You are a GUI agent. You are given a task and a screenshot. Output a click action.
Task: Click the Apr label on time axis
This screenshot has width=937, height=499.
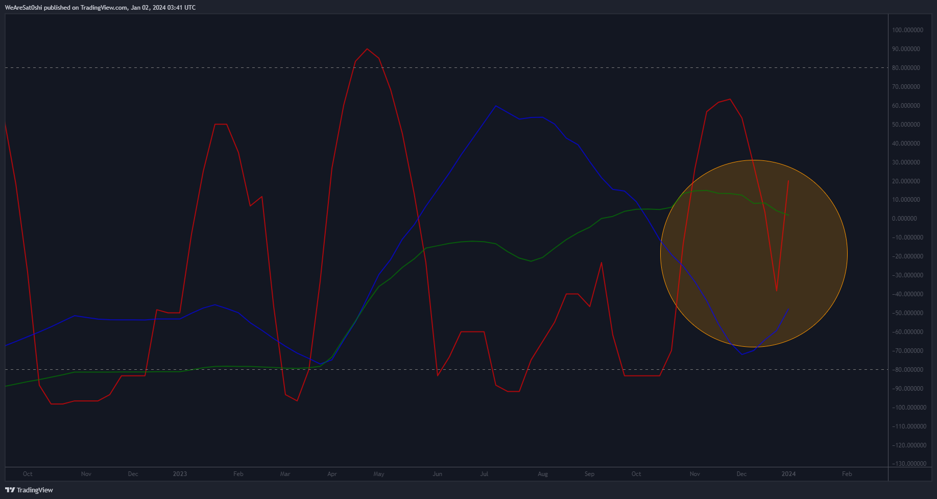(x=332, y=474)
